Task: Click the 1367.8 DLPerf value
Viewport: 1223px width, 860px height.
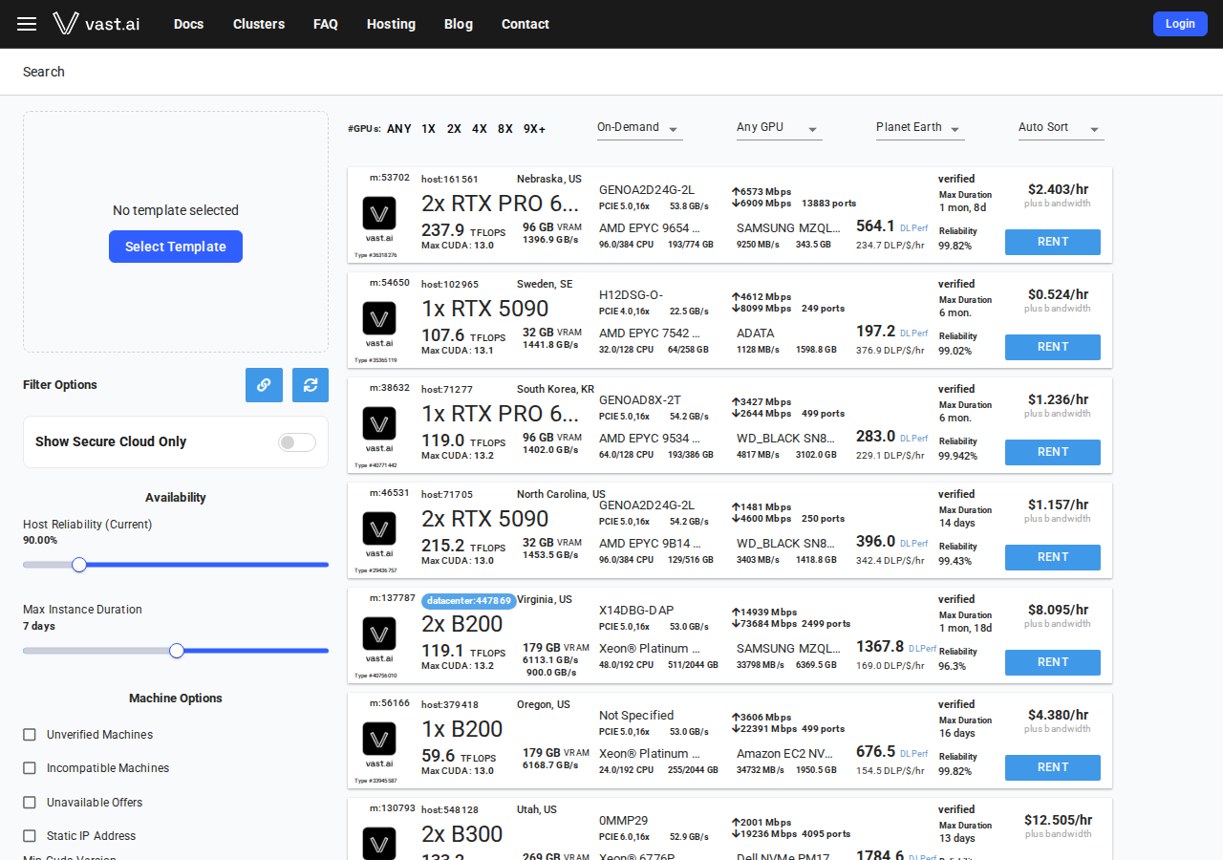Action: click(x=880, y=647)
